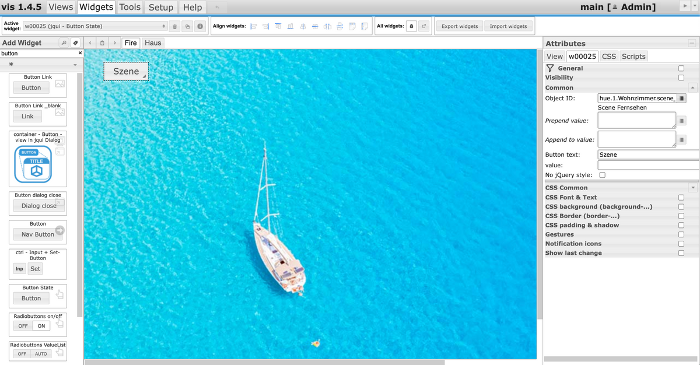This screenshot has height=365, width=700.
Task: Click the General filter funnel icon
Action: coord(549,68)
